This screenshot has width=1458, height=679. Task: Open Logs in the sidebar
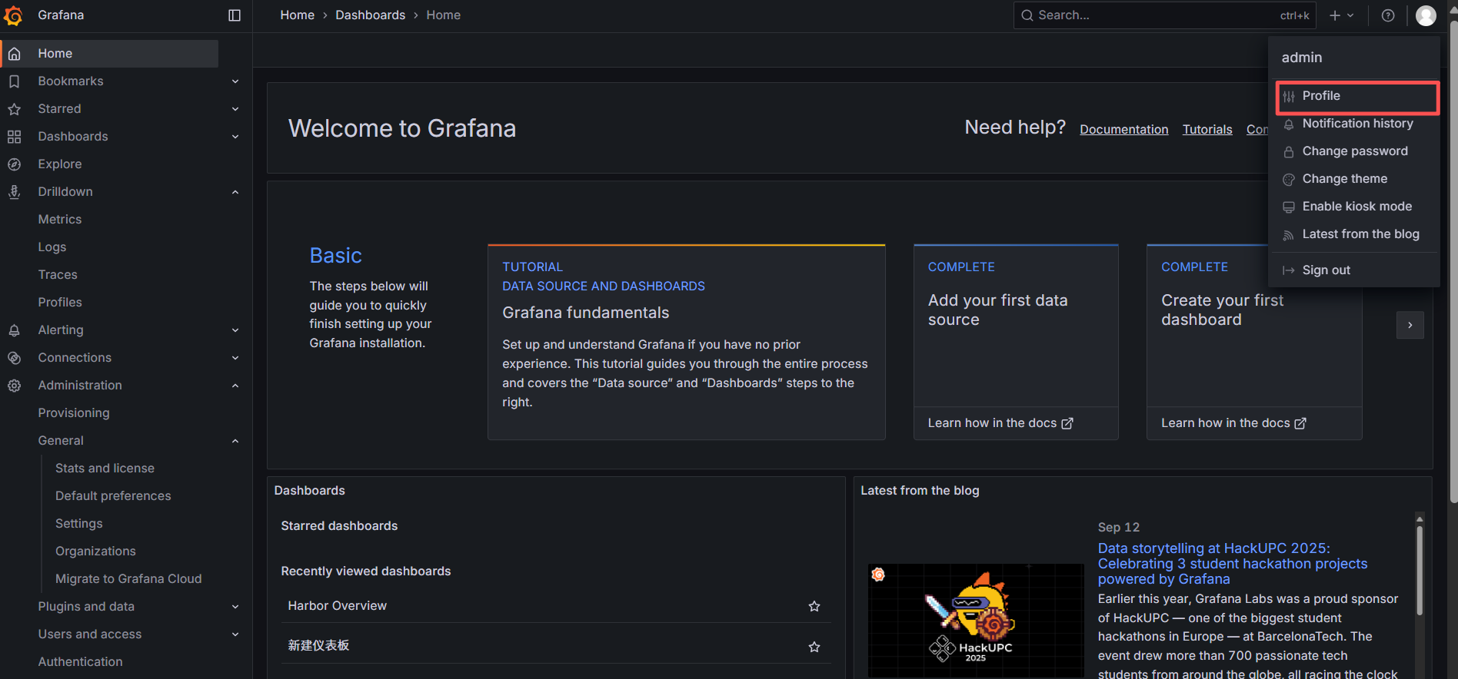coord(52,247)
